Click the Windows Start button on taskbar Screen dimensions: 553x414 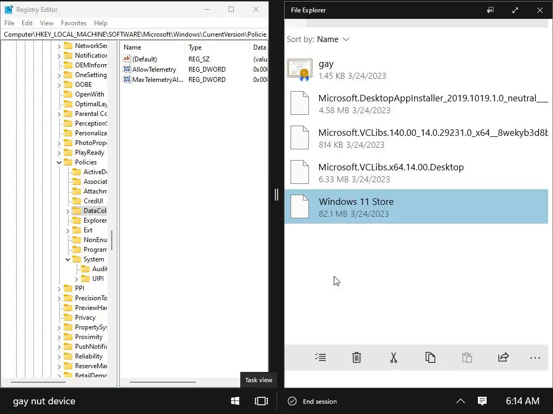point(235,401)
